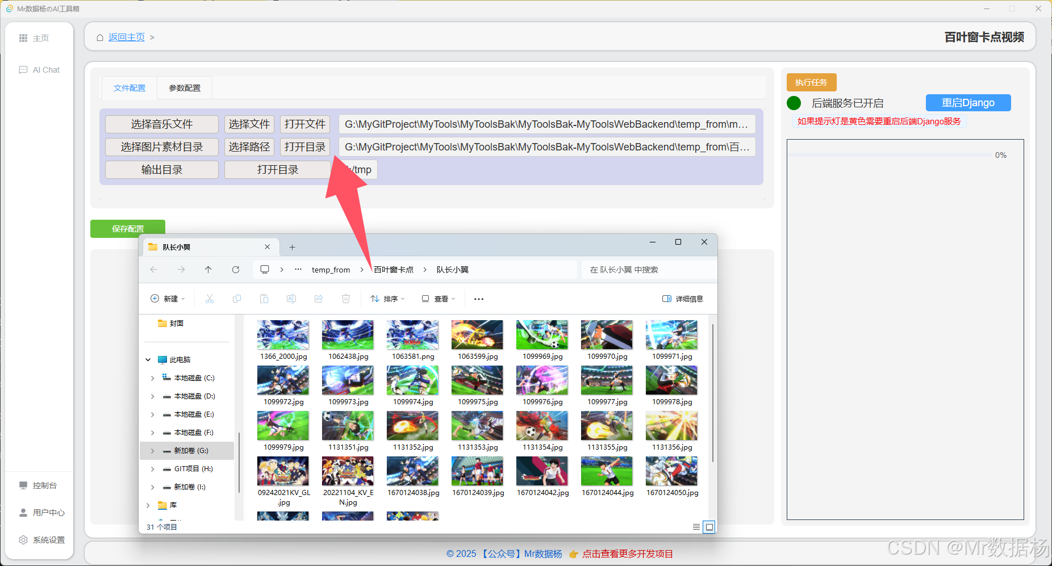1052x566 pixels.
Task: Click the Explorer back navigation arrow
Action: (x=154, y=270)
